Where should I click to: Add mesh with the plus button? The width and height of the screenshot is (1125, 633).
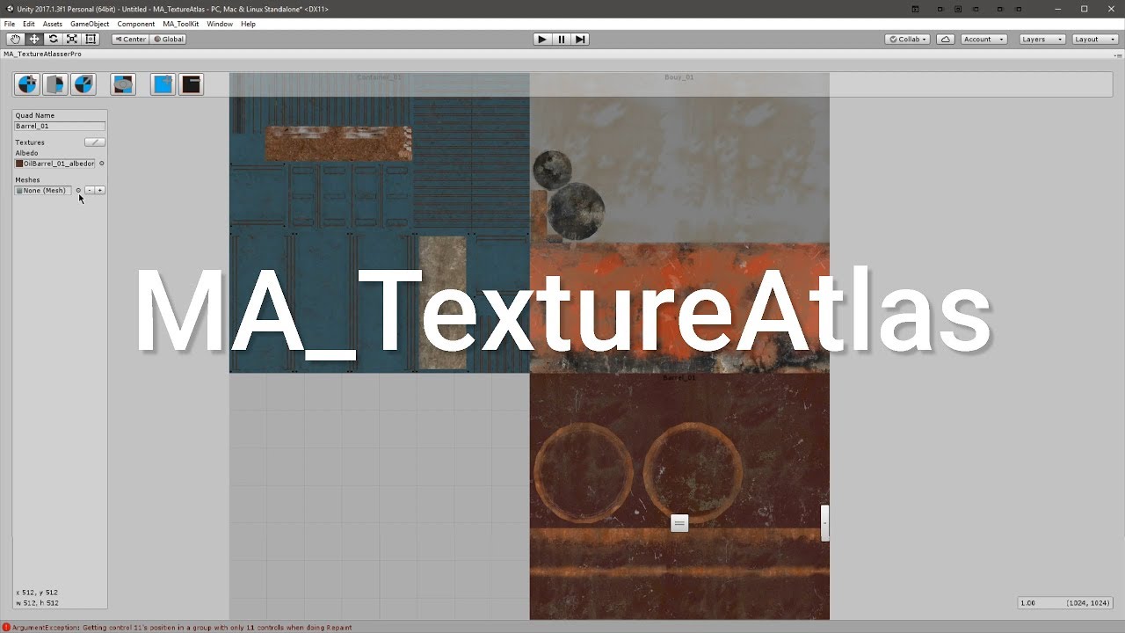coord(100,190)
